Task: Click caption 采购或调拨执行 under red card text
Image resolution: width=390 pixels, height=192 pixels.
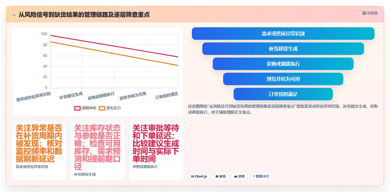Action: click(x=145, y=167)
